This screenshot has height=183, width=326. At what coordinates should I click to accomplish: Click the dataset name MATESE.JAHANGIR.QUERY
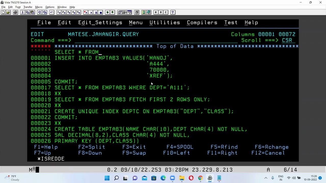point(103,34)
